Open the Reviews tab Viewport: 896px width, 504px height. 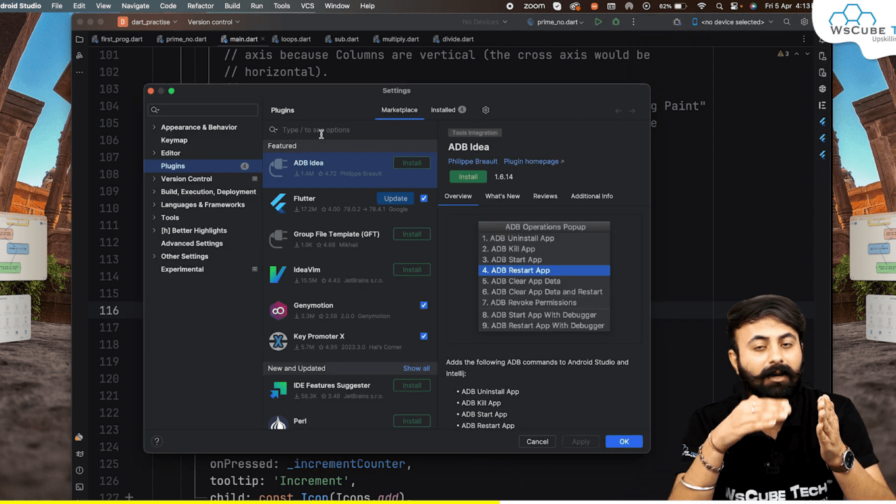545,196
